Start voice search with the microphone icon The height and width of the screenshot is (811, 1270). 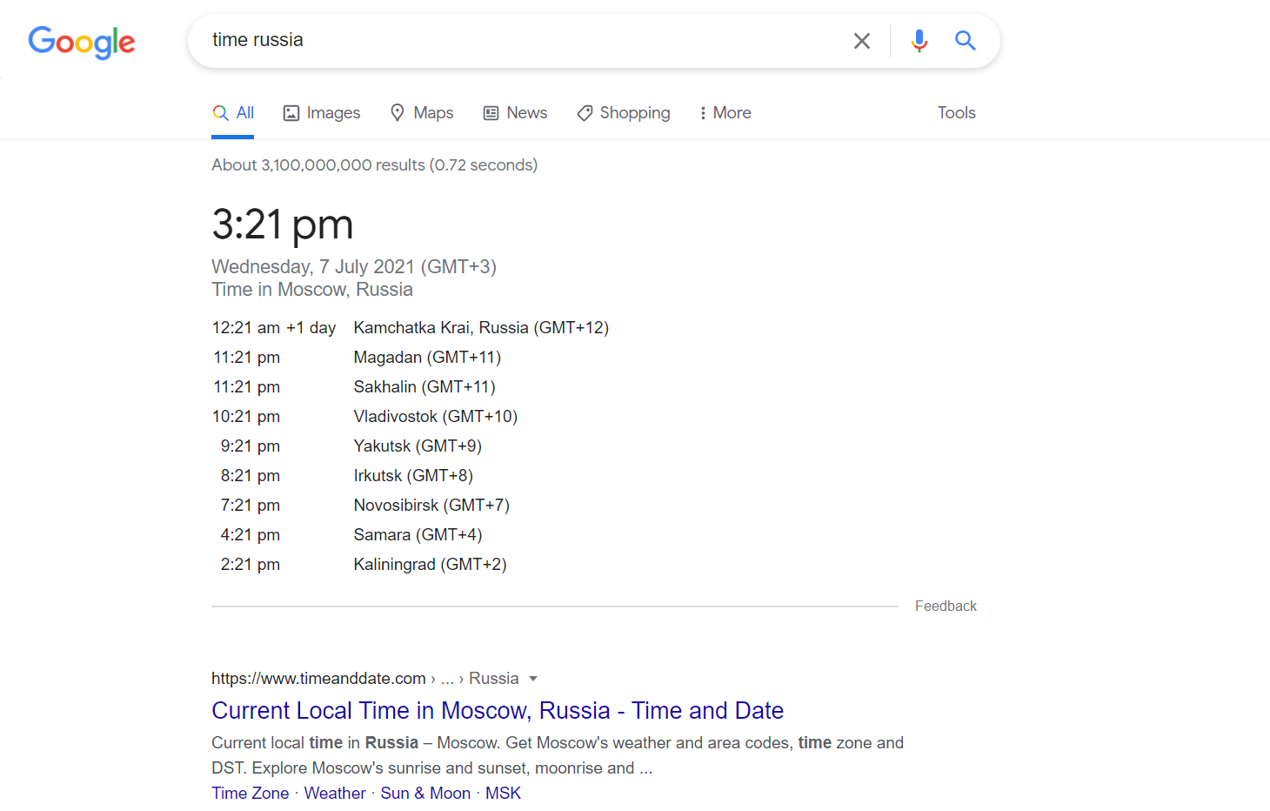click(x=919, y=41)
